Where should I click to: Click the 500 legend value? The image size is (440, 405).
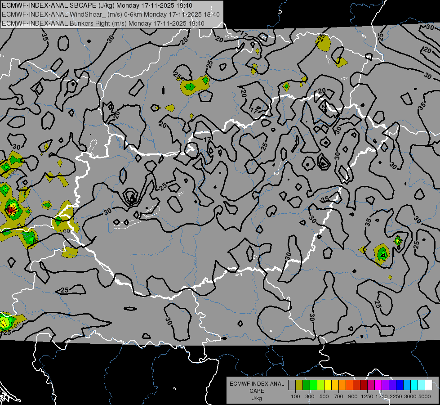coord(324,396)
